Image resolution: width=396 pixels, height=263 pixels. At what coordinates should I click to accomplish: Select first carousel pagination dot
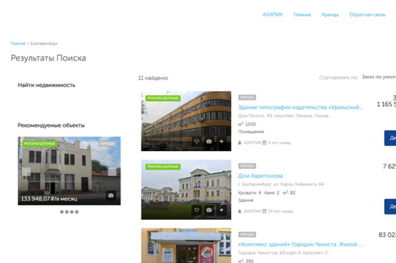(62, 212)
